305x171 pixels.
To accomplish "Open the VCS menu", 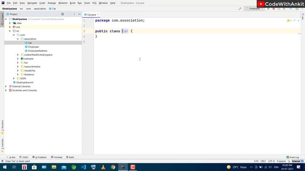I will [94, 3].
